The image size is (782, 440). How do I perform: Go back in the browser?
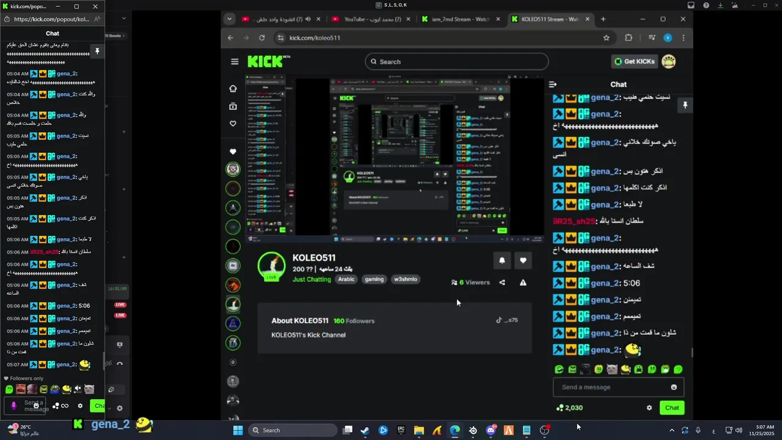pos(230,38)
